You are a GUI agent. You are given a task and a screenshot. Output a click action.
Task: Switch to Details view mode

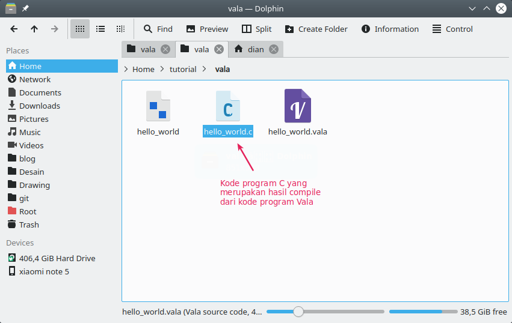pyautogui.click(x=120, y=29)
